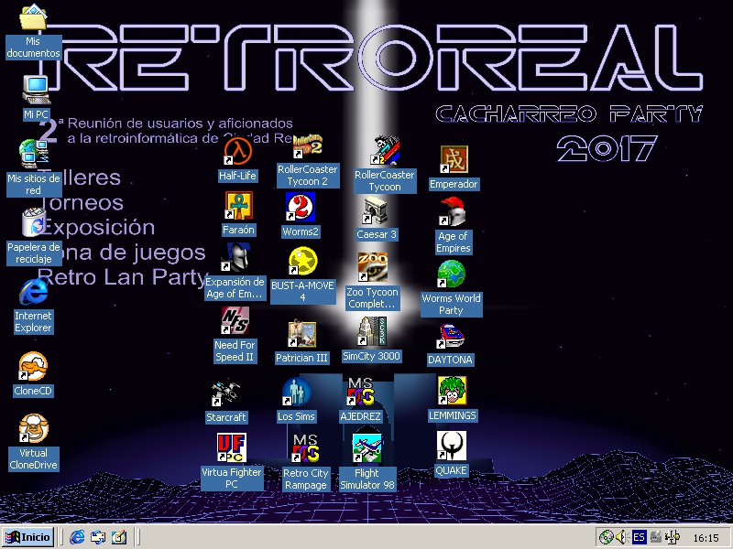This screenshot has height=549, width=733.
Task: Click the 16:15 taskbar clock
Action: point(706,538)
